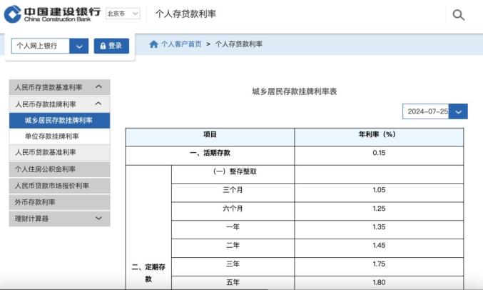Open 人民币贷款基准利率 sidebar item
Viewport: 483px width, 290px height.
pyautogui.click(x=46, y=153)
